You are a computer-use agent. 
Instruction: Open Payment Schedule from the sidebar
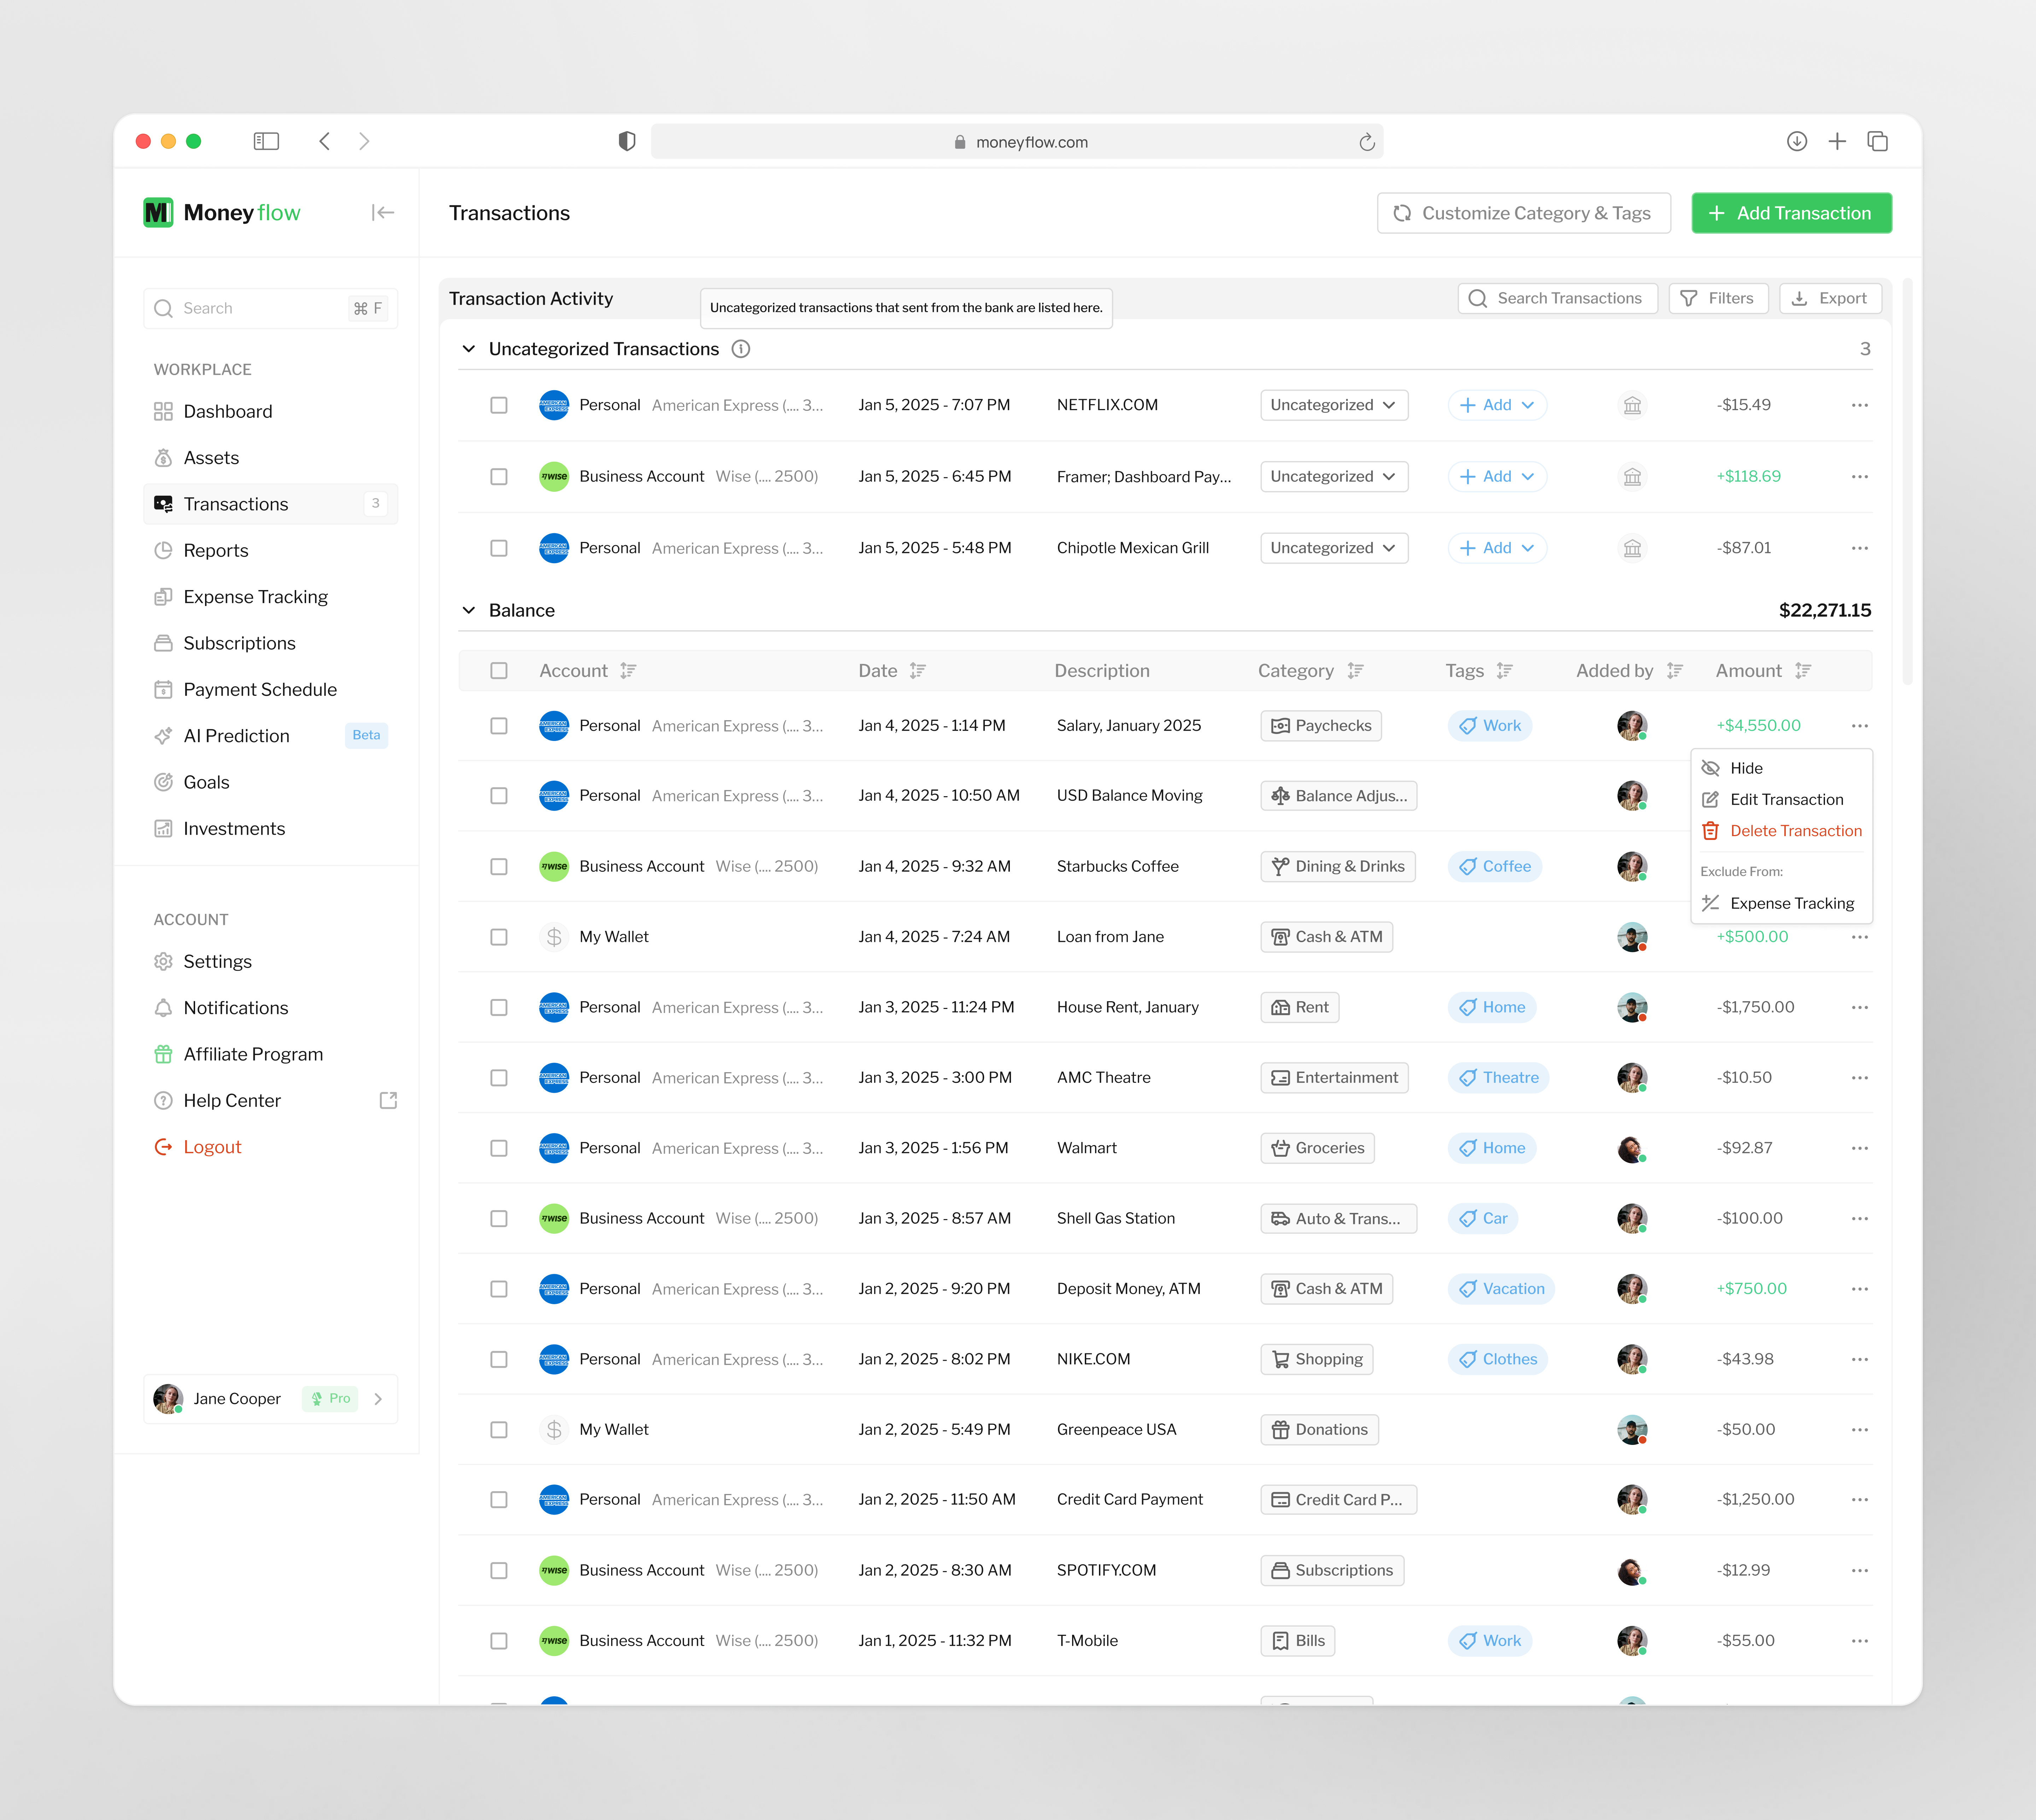click(x=260, y=689)
